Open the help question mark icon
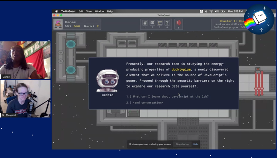The width and height of the screenshot is (277, 158). tap(167, 23)
